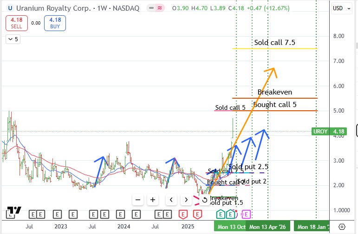Viewport: 358px width, 234px height.
Task: Click the 2024 time axis label
Action: point(124,227)
